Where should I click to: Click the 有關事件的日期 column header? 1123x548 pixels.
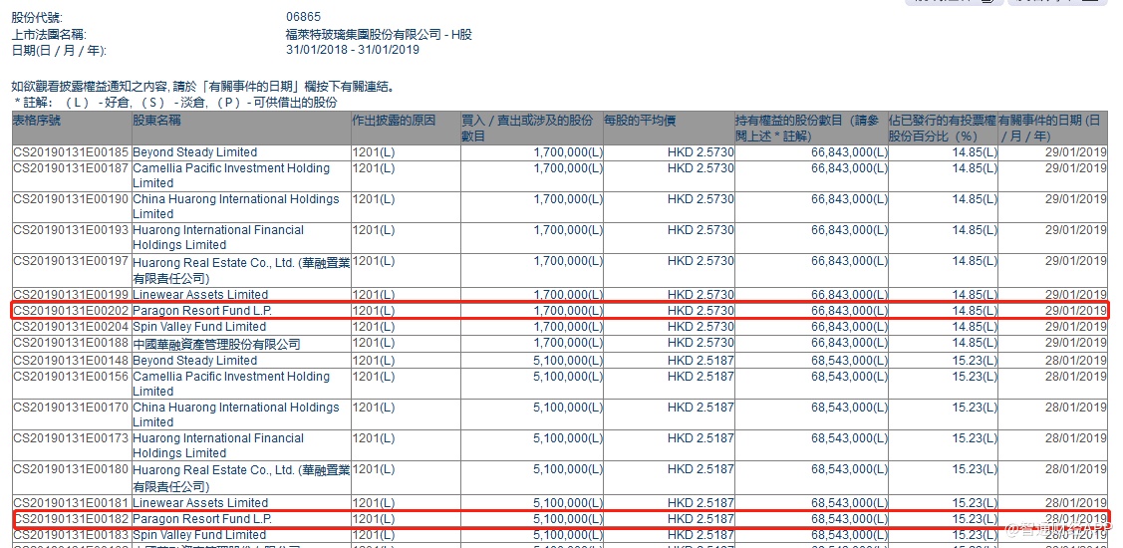click(1051, 128)
